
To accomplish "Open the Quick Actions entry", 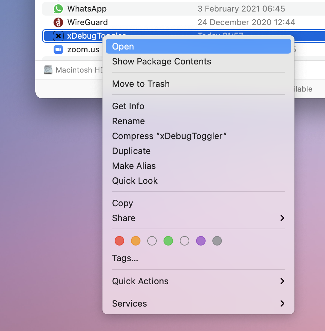I will click(198, 281).
